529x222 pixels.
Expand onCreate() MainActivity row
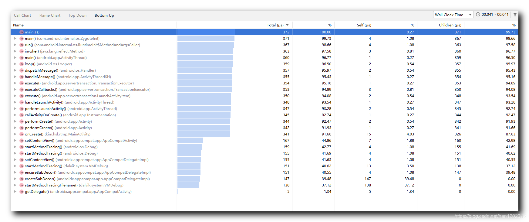[x=15, y=134]
